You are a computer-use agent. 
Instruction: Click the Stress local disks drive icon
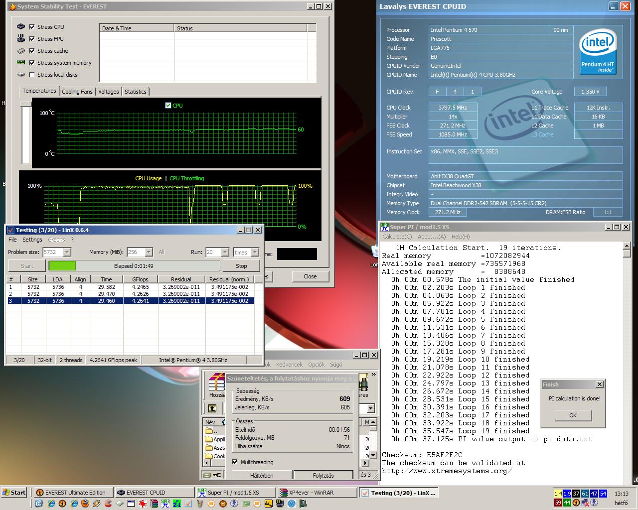(x=21, y=75)
